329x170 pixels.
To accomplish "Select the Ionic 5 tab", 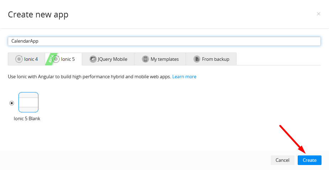I will pyautogui.click(x=64, y=59).
